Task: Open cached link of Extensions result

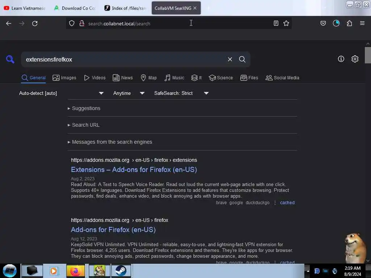Action: (287, 203)
